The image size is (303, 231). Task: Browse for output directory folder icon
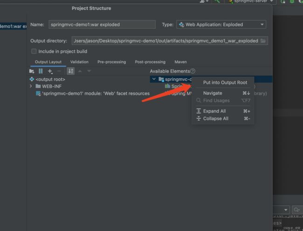tap(263, 41)
